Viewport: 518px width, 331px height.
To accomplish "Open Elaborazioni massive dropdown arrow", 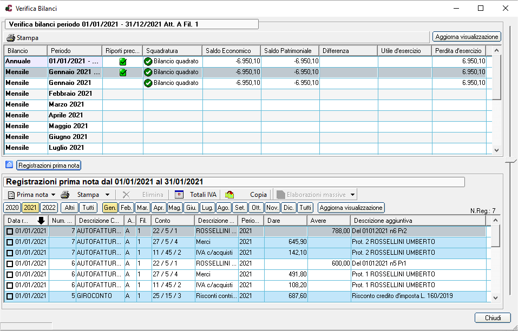I will pos(353,195).
